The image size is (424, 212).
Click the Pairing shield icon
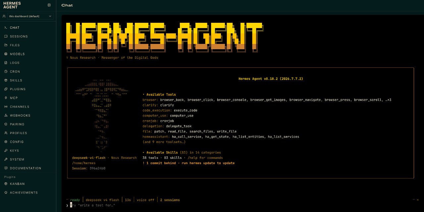click(x=6, y=124)
